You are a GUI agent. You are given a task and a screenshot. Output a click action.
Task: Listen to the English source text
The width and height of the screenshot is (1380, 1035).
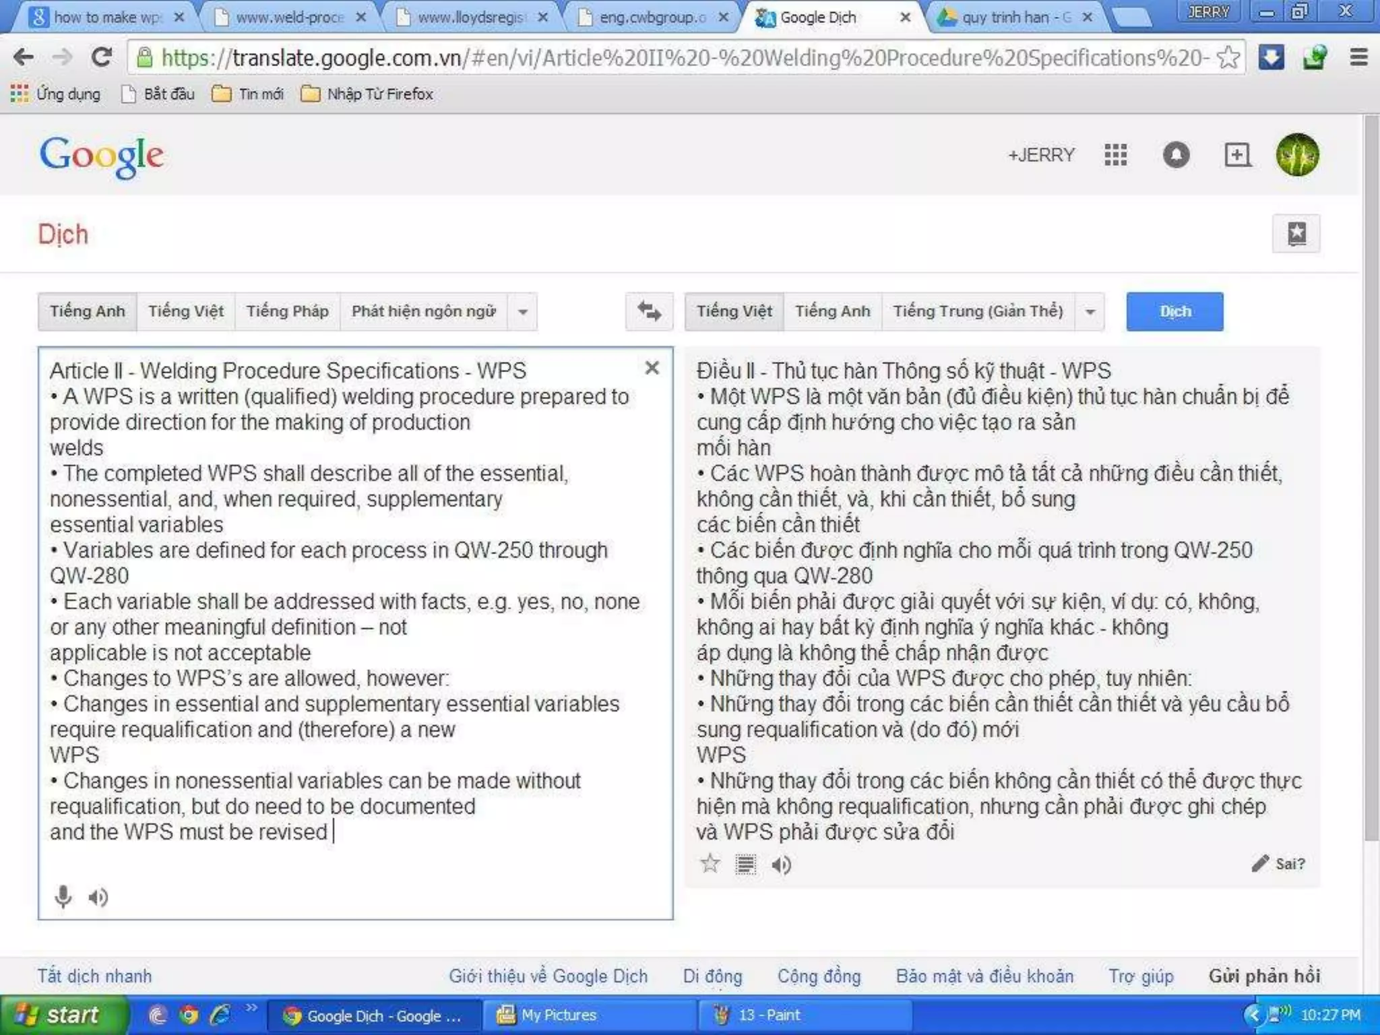[x=98, y=898]
